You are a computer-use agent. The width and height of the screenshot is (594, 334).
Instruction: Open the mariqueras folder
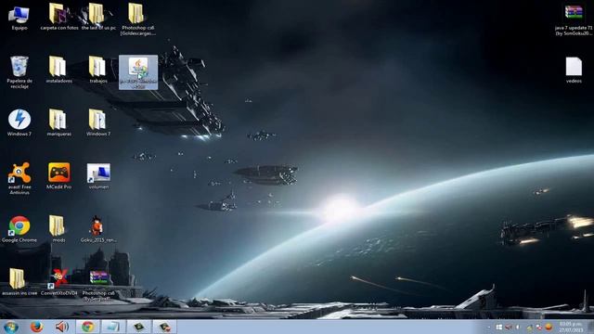coord(58,122)
